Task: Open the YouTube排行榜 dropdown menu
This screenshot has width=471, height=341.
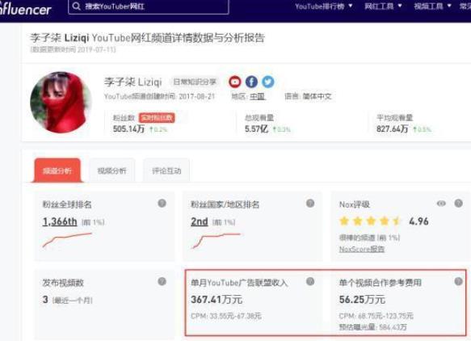Action: coord(323,6)
